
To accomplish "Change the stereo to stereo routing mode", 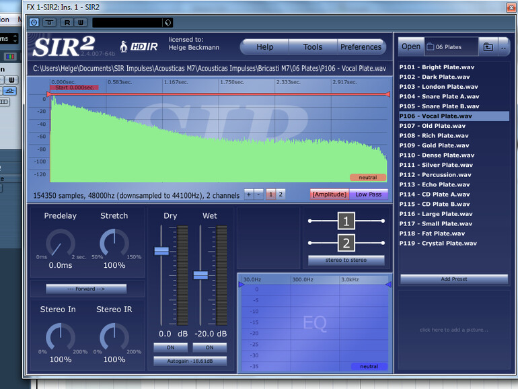I will [x=346, y=260].
